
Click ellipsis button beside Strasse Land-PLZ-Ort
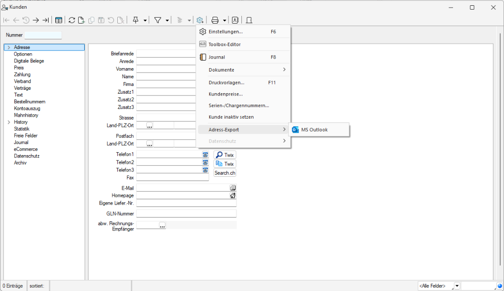click(150, 125)
